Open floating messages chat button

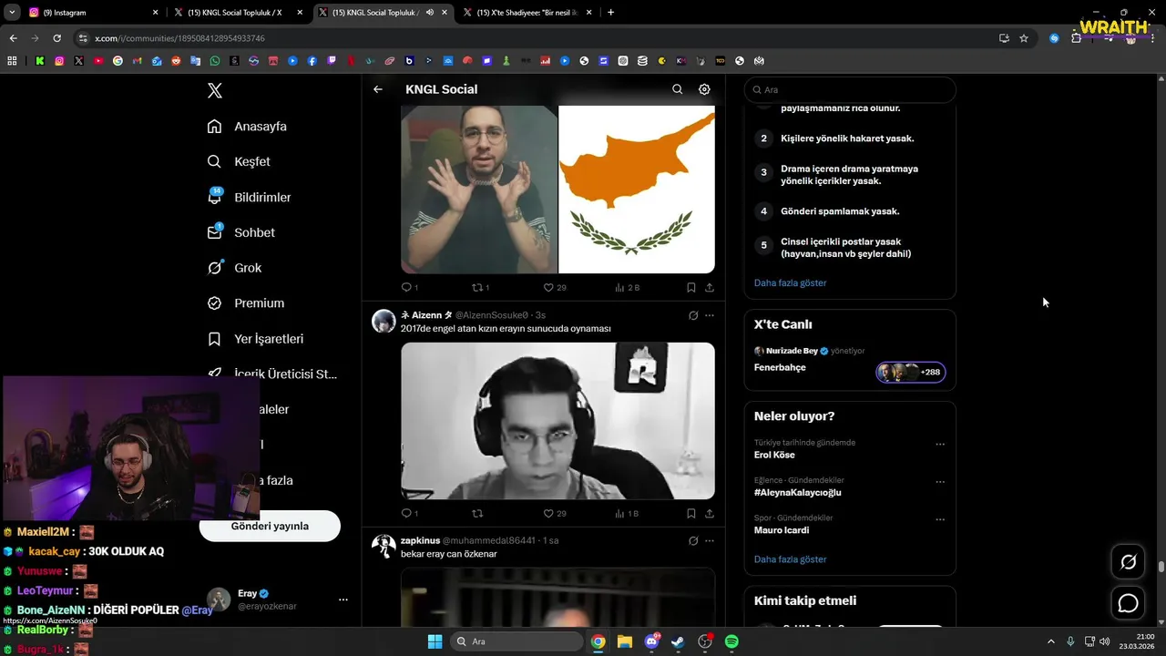coord(1129,603)
